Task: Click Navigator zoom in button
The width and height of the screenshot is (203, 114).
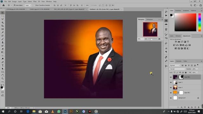Action: (x=159, y=39)
